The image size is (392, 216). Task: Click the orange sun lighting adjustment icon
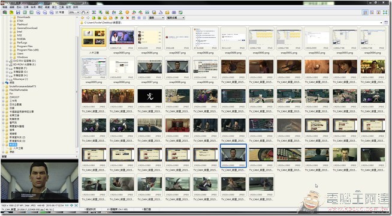click(127, 12)
